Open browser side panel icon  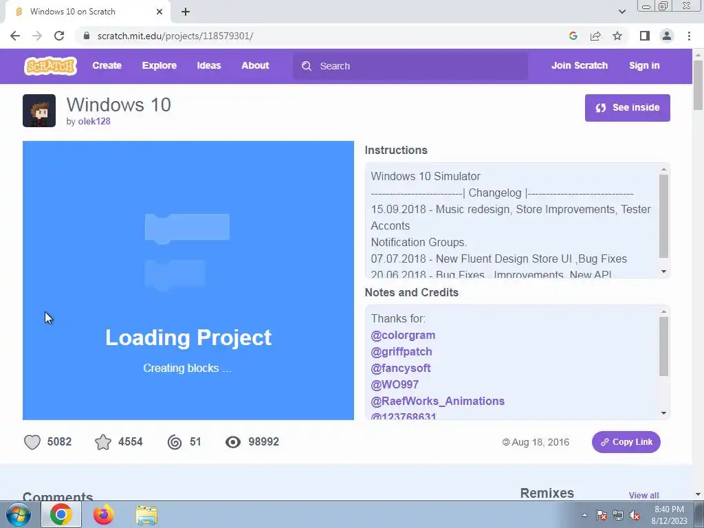[x=645, y=36]
